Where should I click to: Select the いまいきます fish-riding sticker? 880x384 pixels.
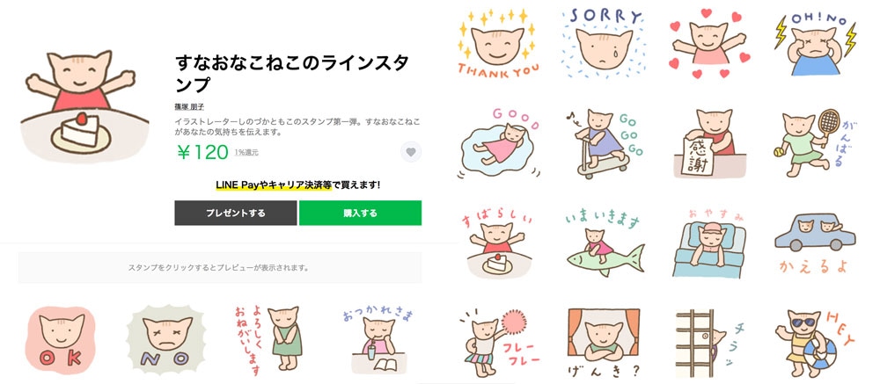click(x=604, y=245)
